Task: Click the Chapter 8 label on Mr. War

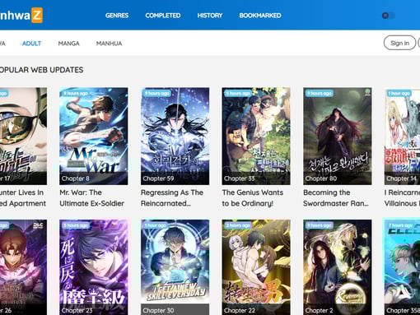Action: (x=76, y=178)
